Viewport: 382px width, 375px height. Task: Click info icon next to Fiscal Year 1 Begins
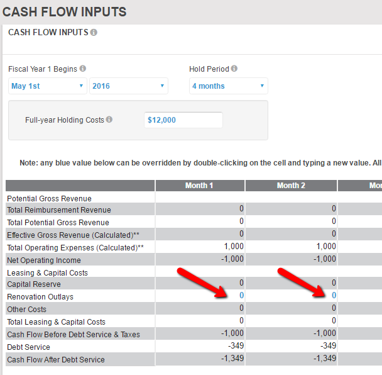83,69
